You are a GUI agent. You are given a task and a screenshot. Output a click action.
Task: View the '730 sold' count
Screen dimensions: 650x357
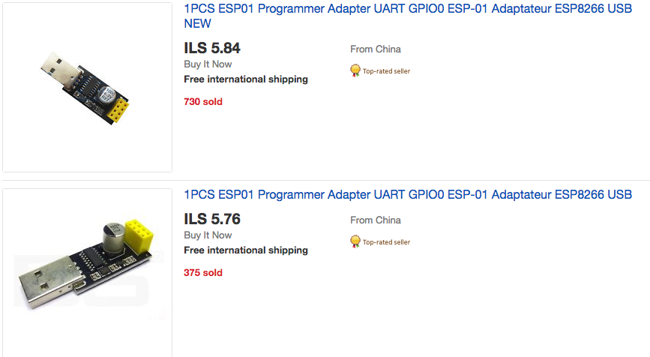[203, 102]
